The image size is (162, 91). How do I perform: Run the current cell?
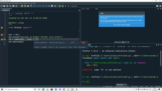point(22,6)
